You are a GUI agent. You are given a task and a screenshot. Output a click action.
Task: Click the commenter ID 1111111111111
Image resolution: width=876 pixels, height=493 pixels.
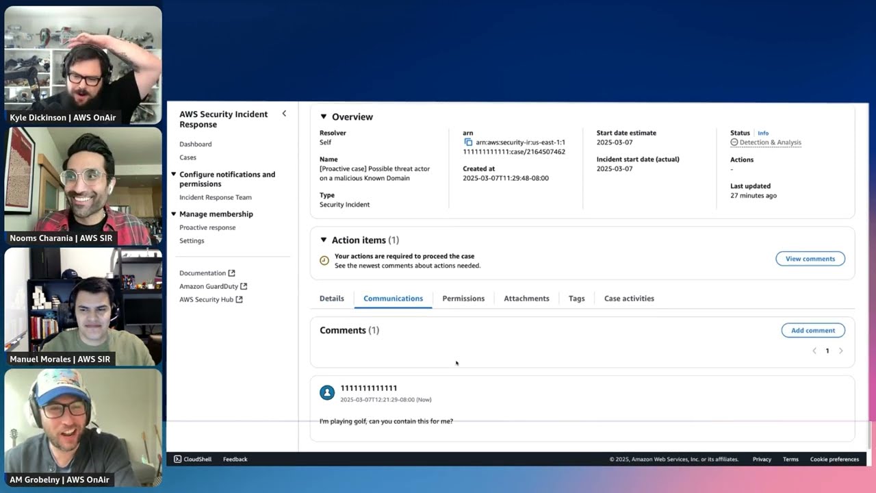click(369, 388)
